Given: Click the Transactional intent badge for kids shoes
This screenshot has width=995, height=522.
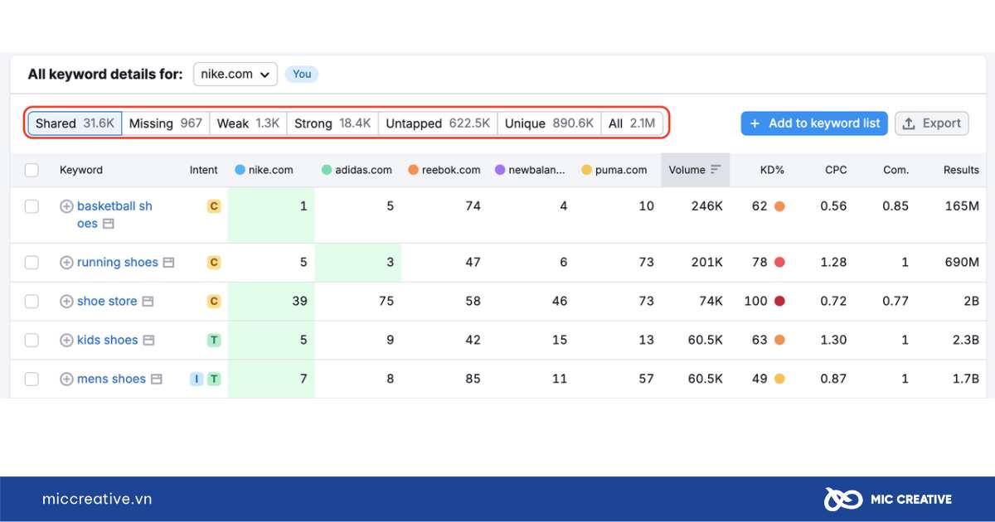Looking at the screenshot, I should 214,341.
